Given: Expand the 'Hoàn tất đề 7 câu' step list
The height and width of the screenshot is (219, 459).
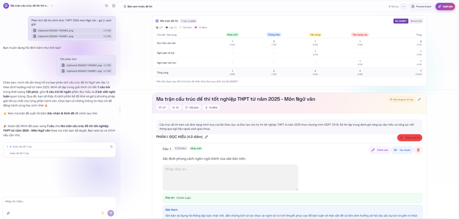Looking at the screenshot, I should tap(7, 147).
